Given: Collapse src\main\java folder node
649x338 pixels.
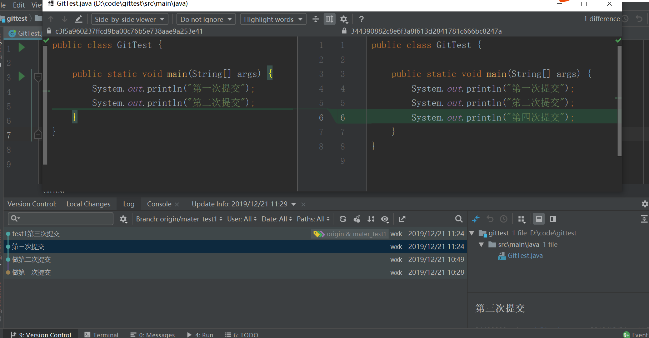Looking at the screenshot, I should coord(481,245).
